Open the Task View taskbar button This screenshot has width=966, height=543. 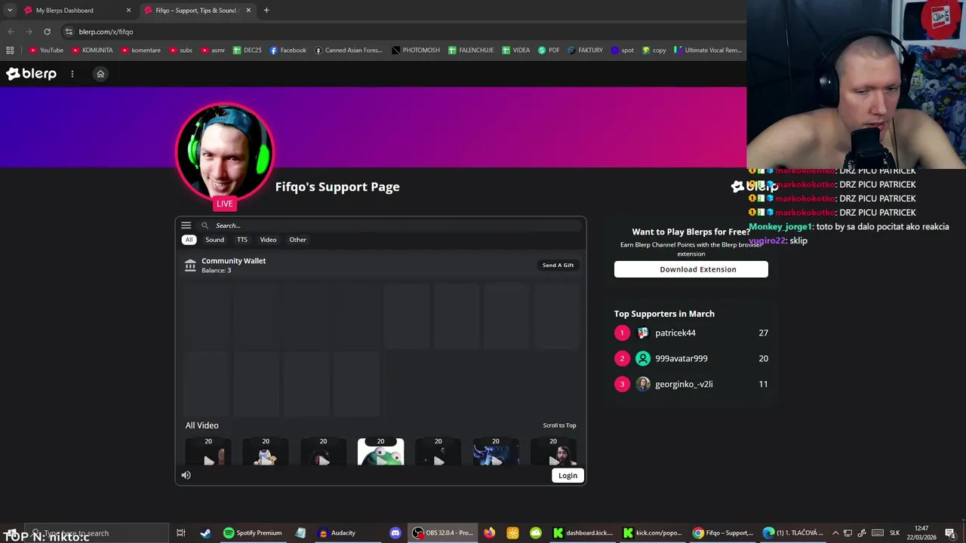(x=181, y=533)
